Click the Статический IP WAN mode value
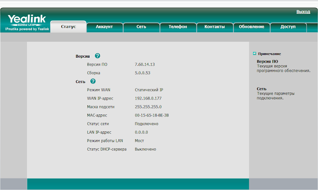Viewport: 318px width, 190px height. click(x=149, y=90)
